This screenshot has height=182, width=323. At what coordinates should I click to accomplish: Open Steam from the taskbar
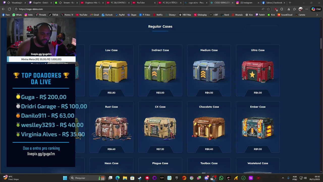coord(140,178)
